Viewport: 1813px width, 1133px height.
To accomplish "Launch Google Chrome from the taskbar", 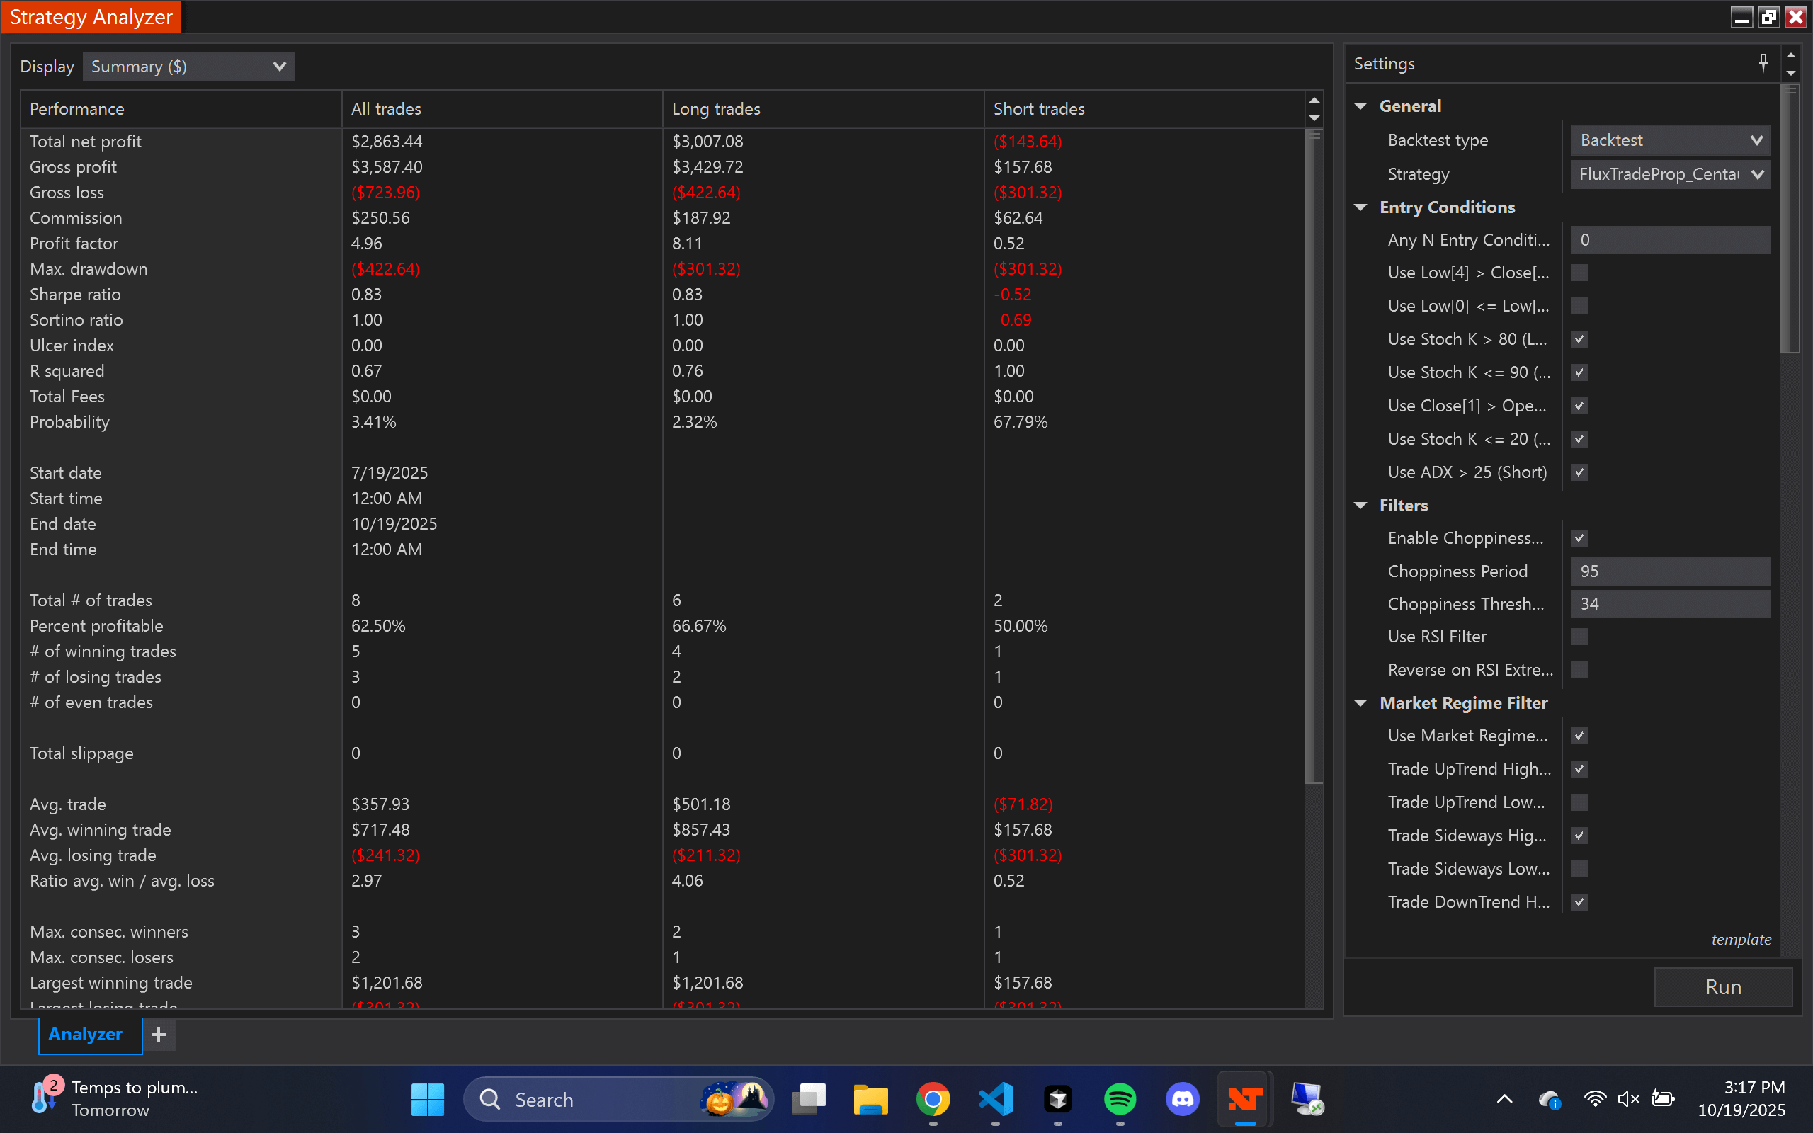I will click(x=933, y=1098).
